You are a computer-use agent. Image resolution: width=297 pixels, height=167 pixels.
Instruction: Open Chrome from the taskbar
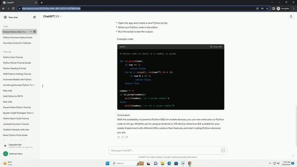click(190, 163)
